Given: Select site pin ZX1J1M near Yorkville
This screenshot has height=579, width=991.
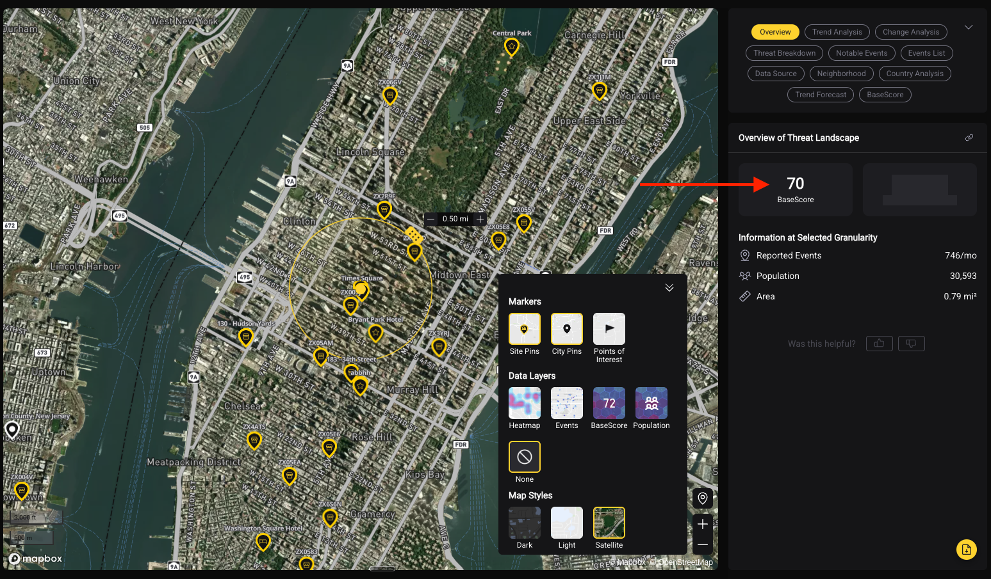Looking at the screenshot, I should coord(599,91).
